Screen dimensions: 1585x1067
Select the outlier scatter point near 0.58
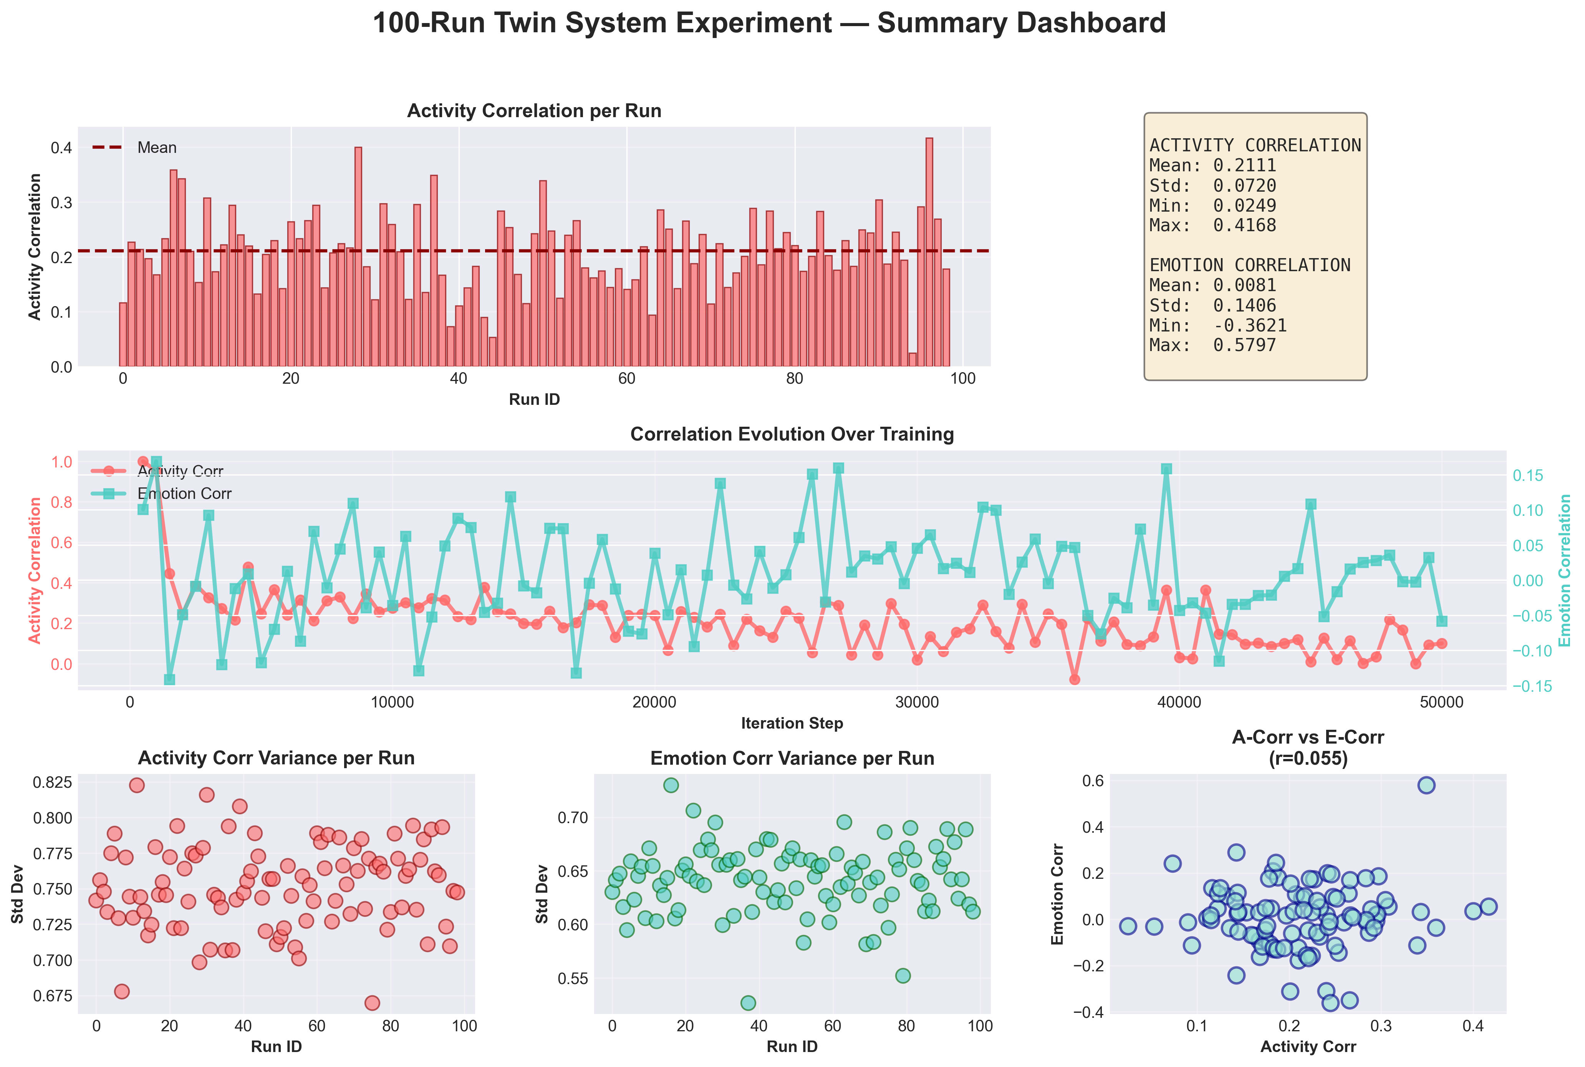pos(1426,785)
